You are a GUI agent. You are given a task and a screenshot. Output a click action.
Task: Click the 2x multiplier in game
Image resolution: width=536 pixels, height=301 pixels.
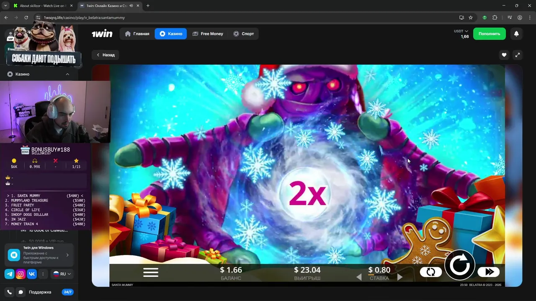307,194
